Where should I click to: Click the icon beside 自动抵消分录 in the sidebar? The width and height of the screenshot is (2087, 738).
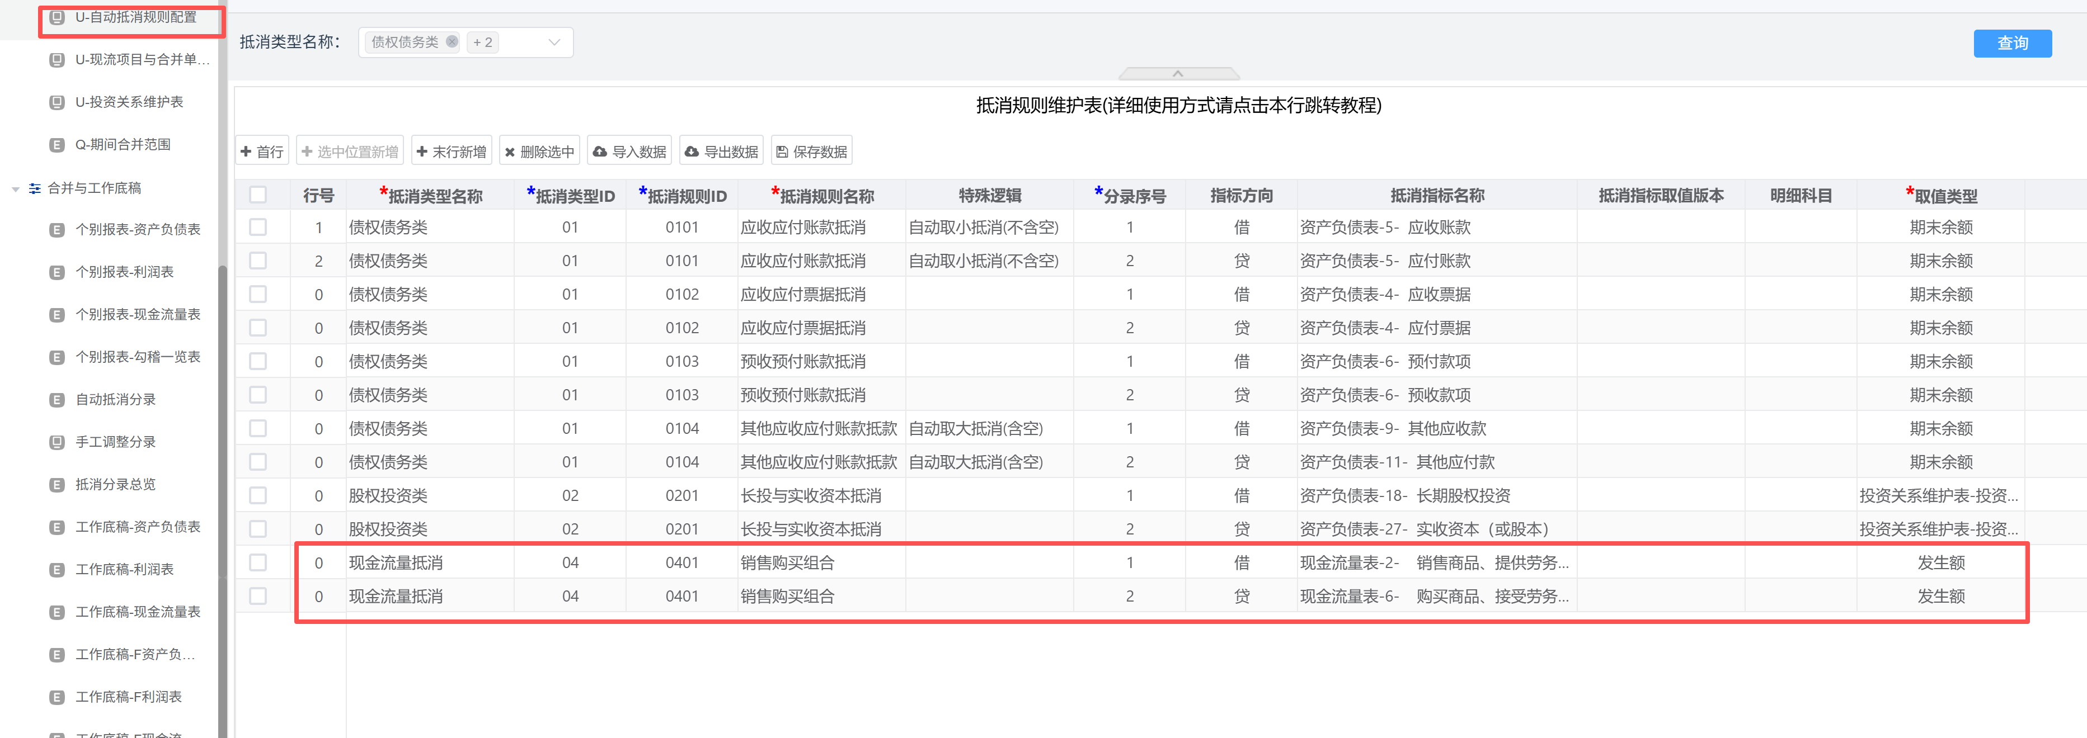[x=57, y=400]
